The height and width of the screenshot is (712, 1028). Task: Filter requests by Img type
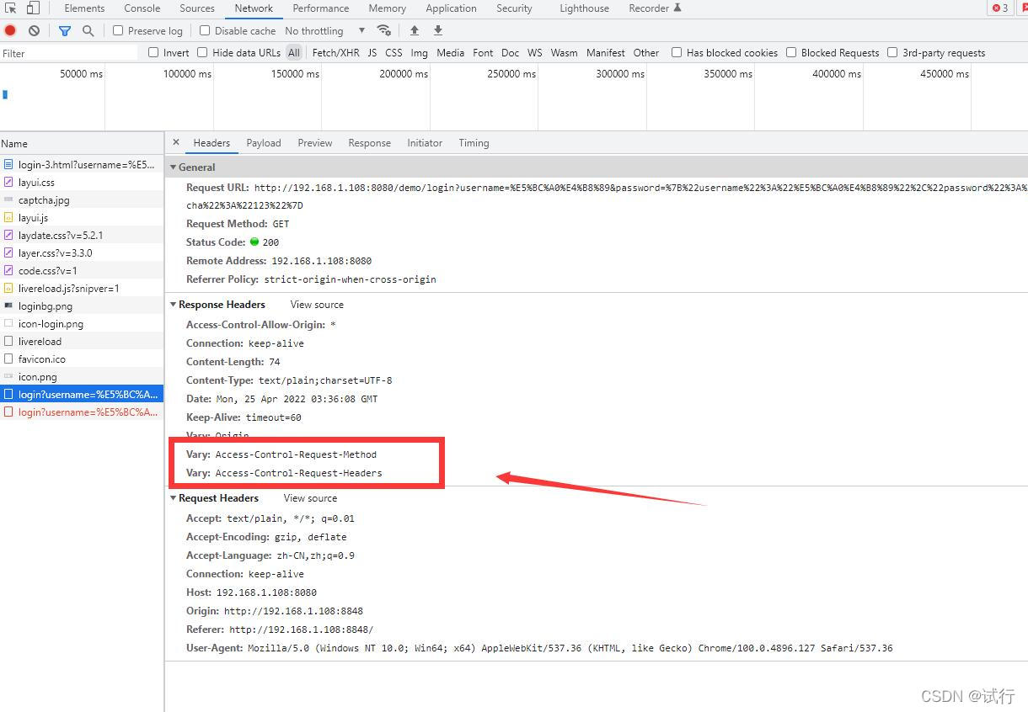419,52
